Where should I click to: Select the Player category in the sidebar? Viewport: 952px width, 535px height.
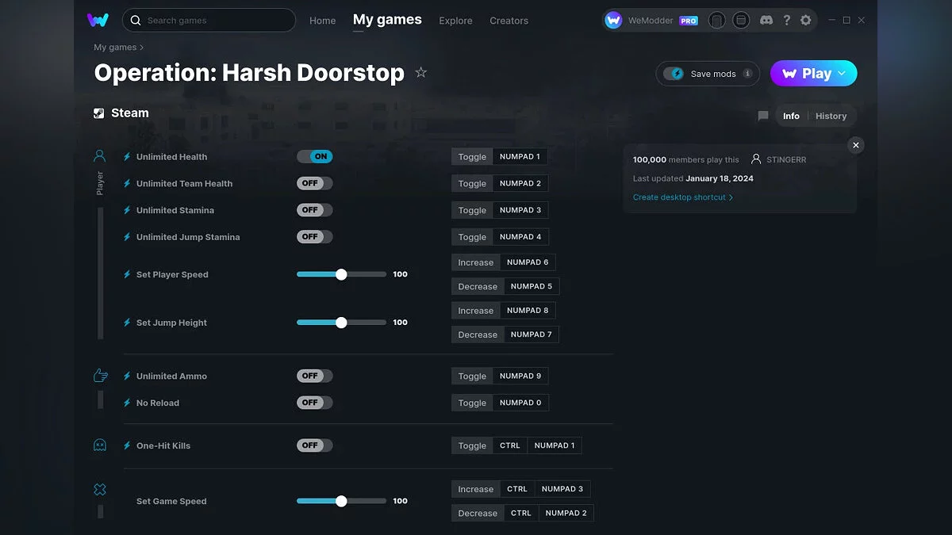[99, 155]
